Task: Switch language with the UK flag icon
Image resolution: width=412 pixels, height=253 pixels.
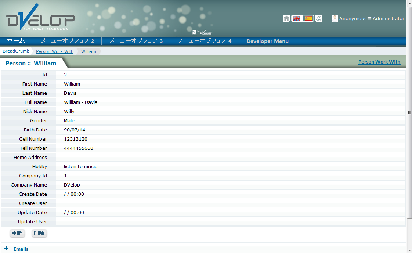Action: 297,18
